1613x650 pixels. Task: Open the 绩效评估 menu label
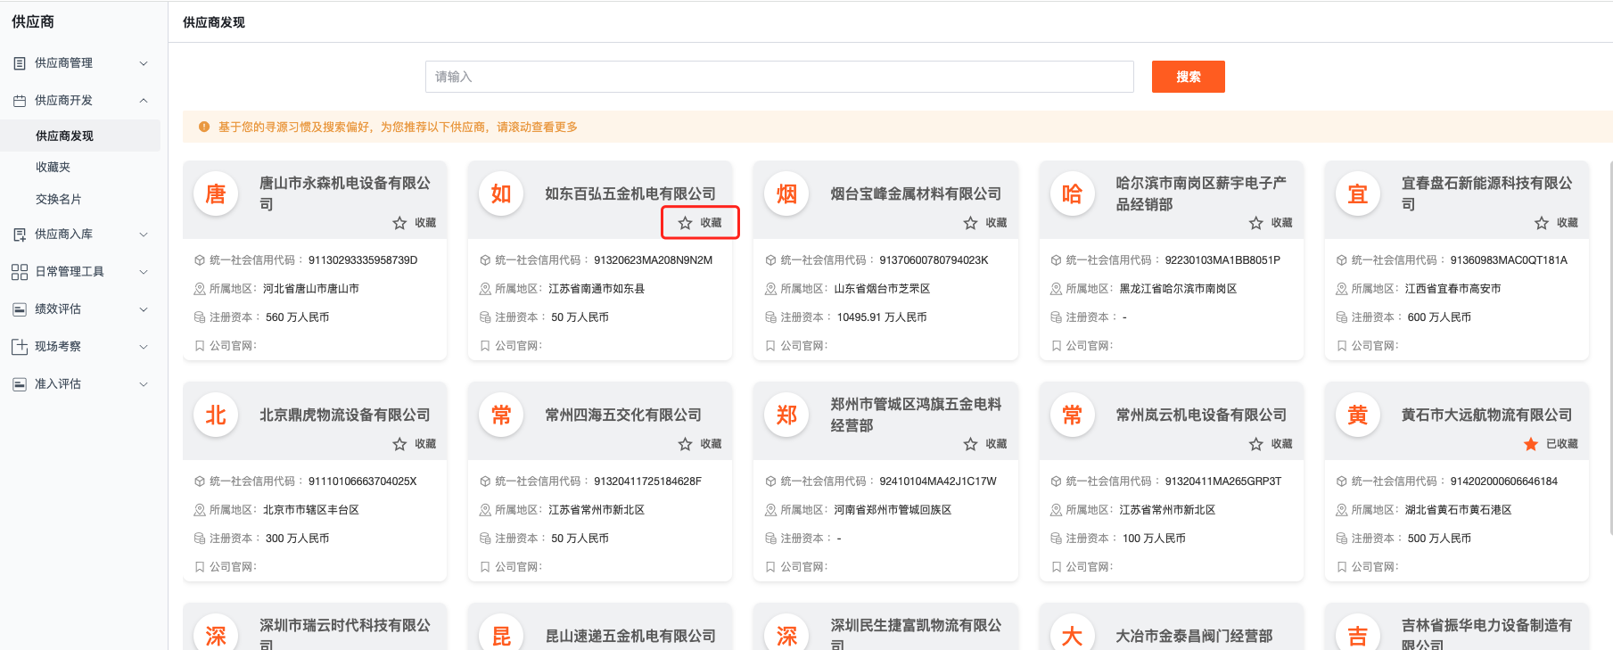pos(58,309)
